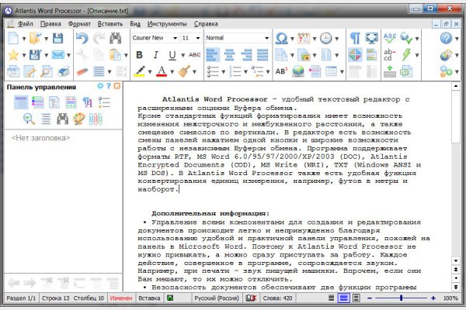Screen dimensions: 466x310
Task: Click the Слова: 420 word count button
Action: 277,298
